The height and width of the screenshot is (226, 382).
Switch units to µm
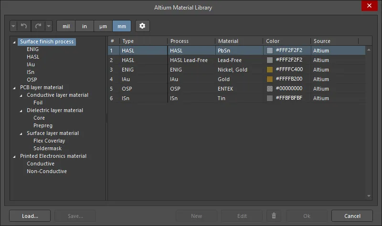[103, 26]
